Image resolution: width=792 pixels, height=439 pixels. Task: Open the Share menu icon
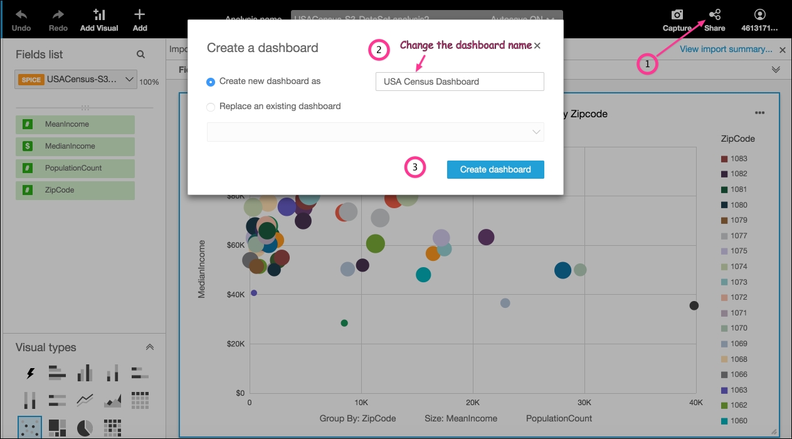pos(714,15)
